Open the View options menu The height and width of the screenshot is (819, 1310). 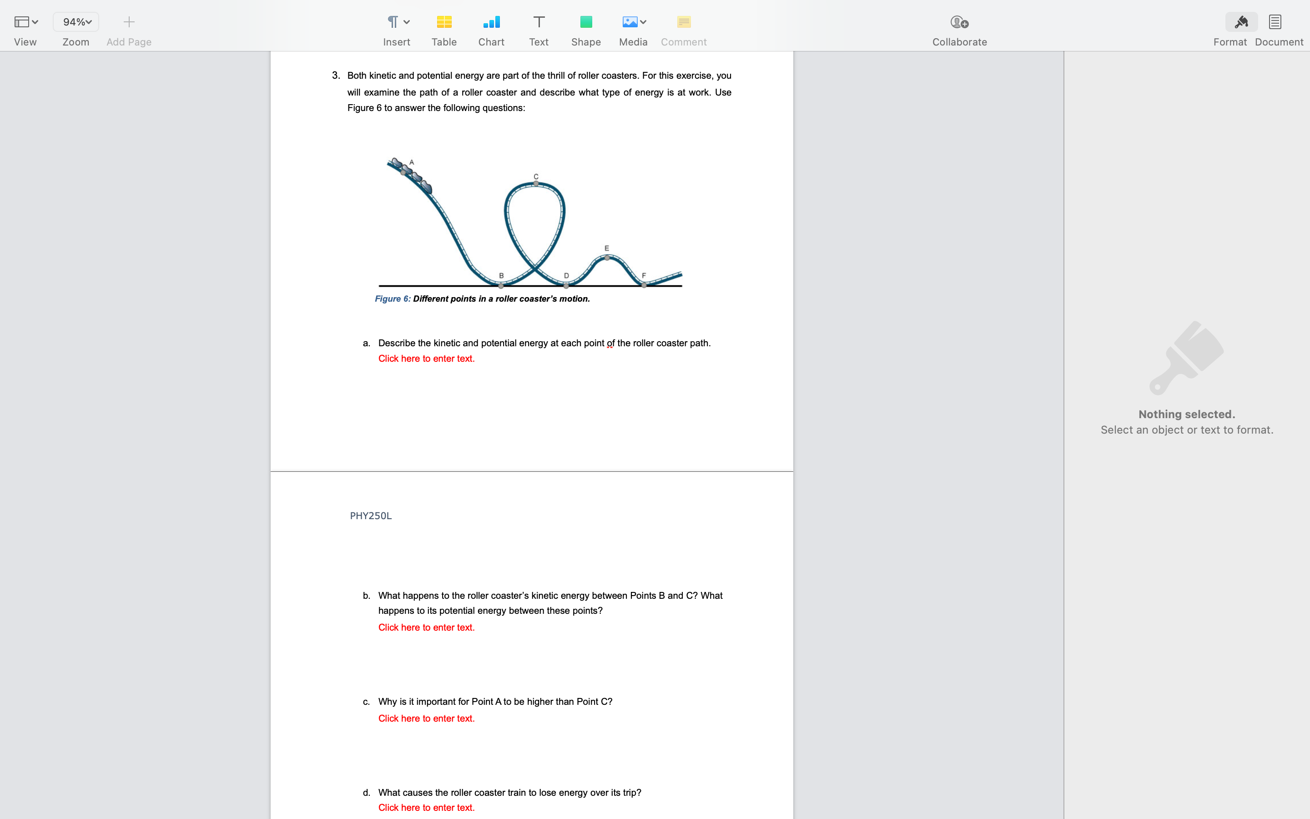tap(25, 22)
